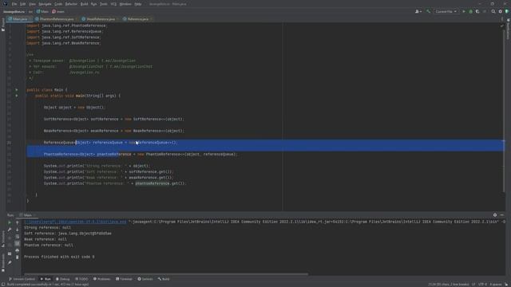Click the main method breadcrumb in navigation bar

pyautogui.click(x=58, y=11)
